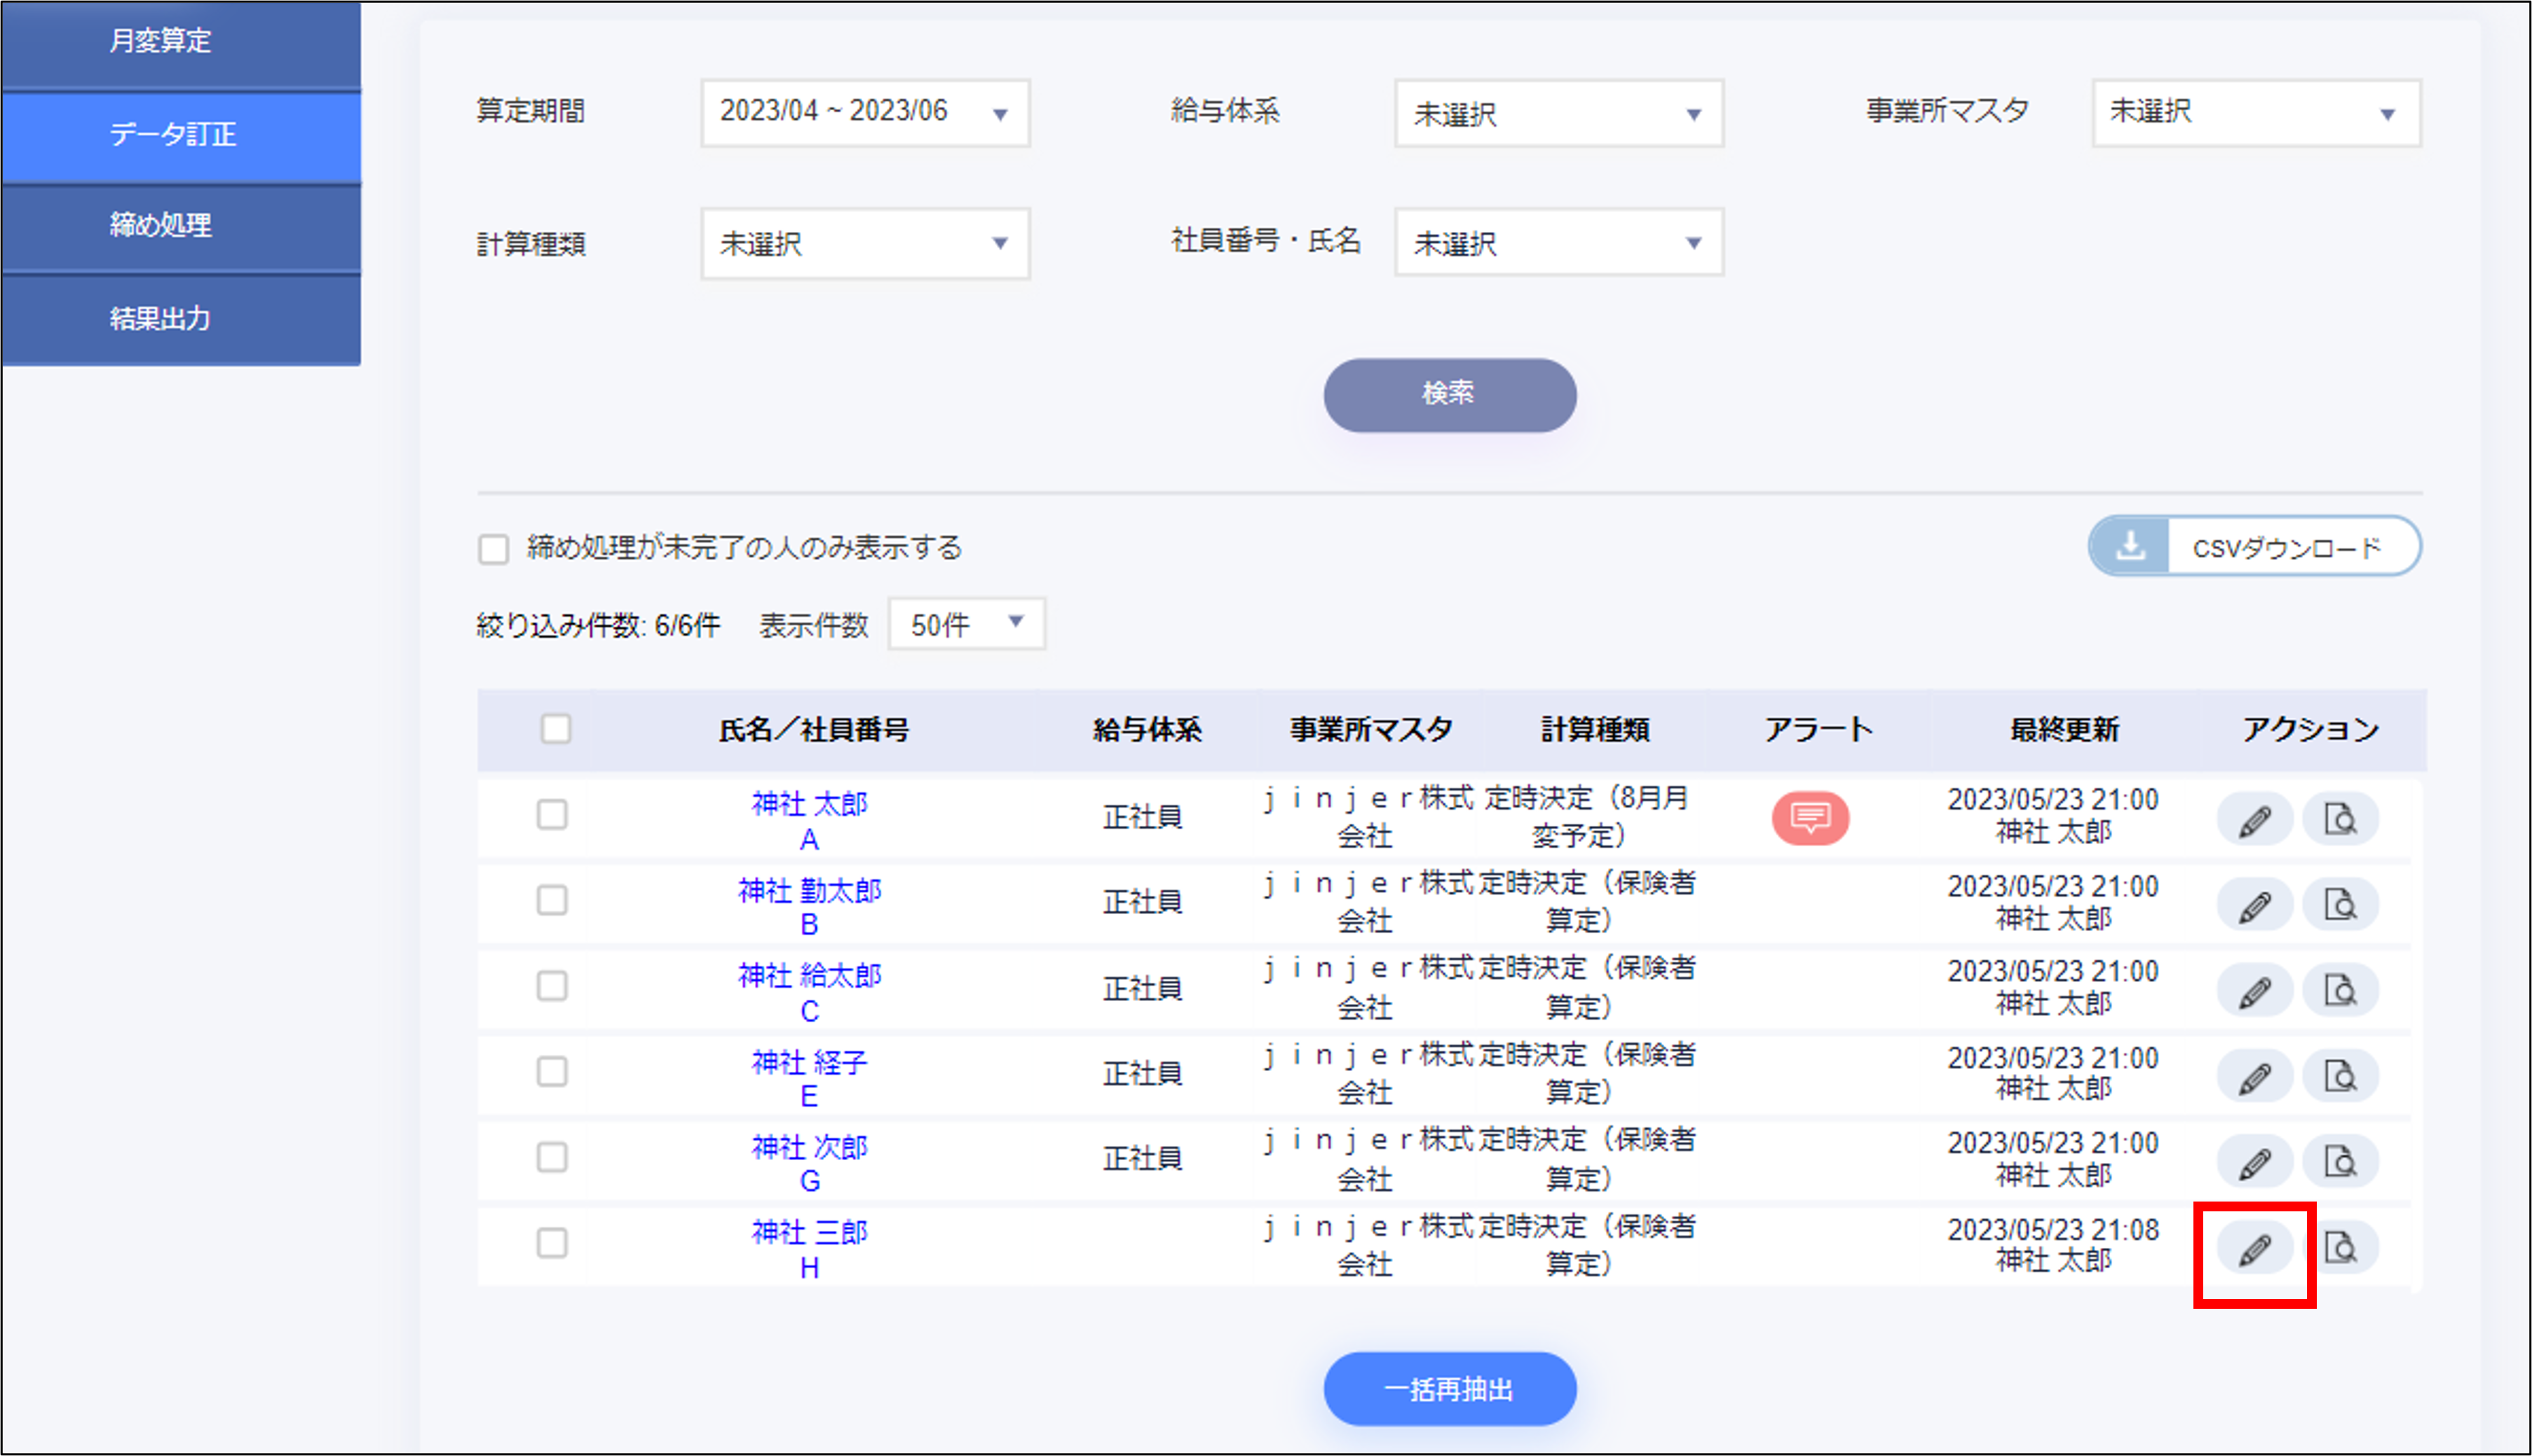
Task: Click the CSV download arrow icon
Action: (x=2130, y=546)
